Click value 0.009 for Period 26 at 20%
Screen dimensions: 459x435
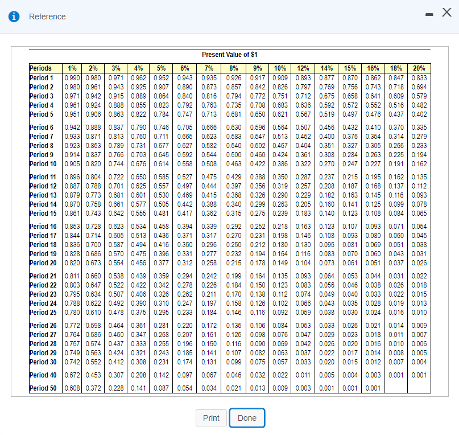(419, 326)
